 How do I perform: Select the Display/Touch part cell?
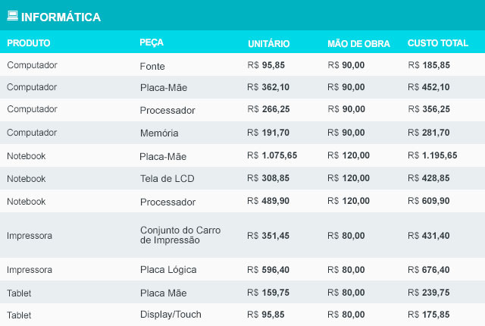pos(171,315)
